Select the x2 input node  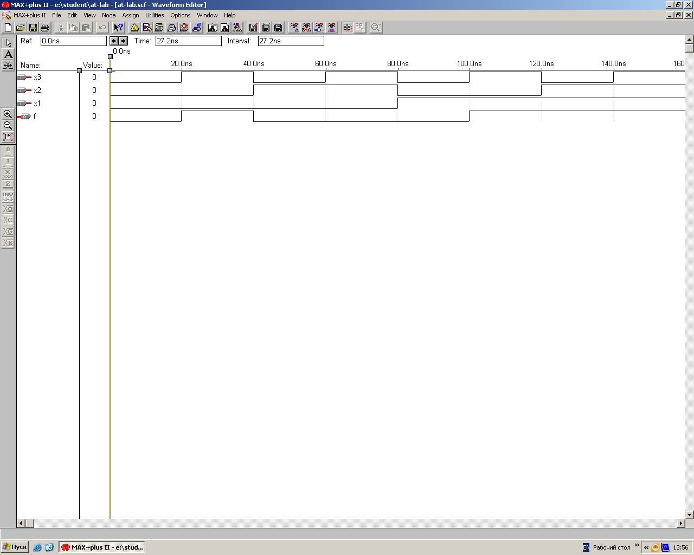[x=29, y=90]
